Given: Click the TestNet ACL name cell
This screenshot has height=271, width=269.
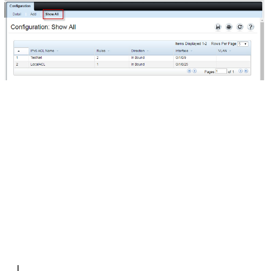Looking at the screenshot, I should pyautogui.click(x=61, y=58).
